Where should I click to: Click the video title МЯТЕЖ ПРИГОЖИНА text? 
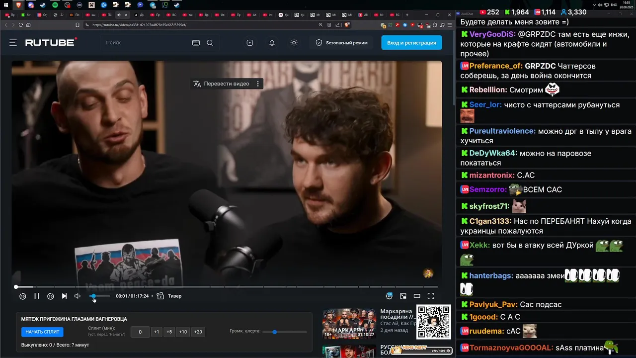pyautogui.click(x=74, y=319)
